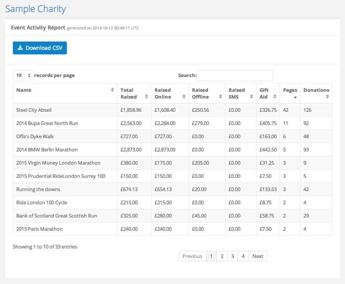Click the £442.50 gift aid cell
Viewport: 345px width, 284px height.
268,150
